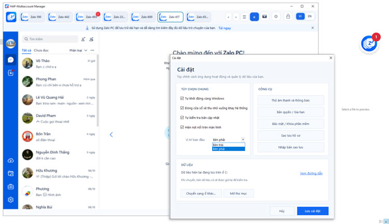Add a new account with plus button
389x224 pixels.
254,17
